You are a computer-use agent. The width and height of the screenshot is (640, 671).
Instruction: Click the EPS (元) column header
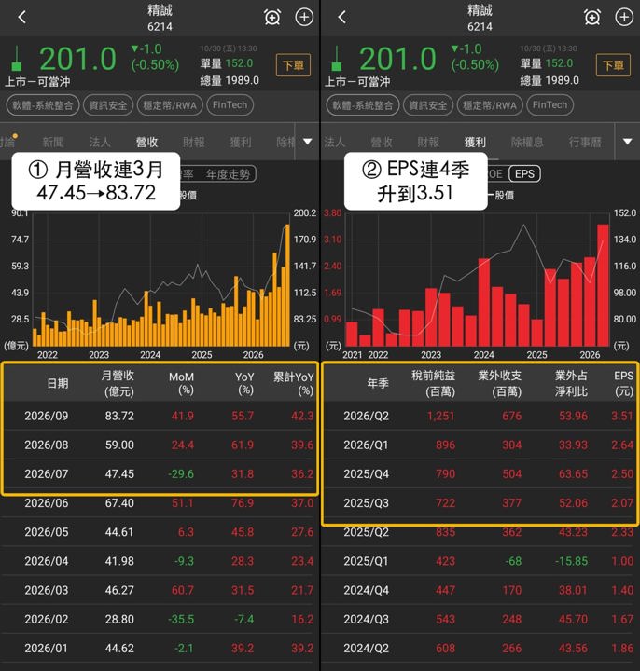[x=624, y=383]
